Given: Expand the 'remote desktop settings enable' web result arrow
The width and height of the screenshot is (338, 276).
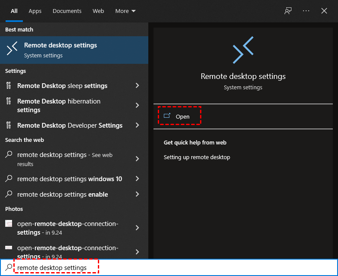Looking at the screenshot, I should pos(138,194).
